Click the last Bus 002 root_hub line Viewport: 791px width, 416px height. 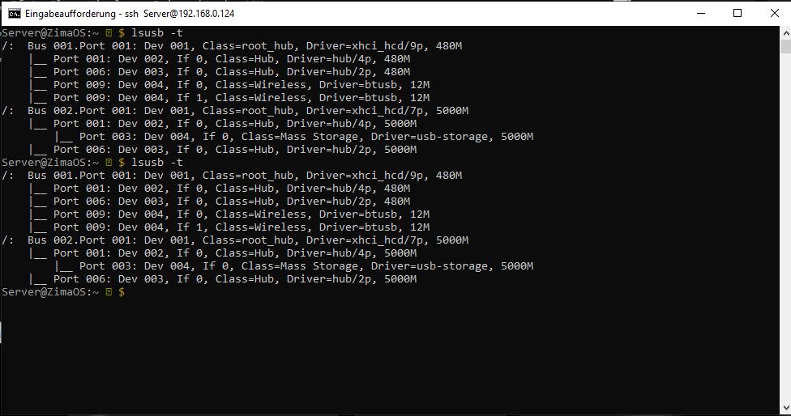pos(247,240)
